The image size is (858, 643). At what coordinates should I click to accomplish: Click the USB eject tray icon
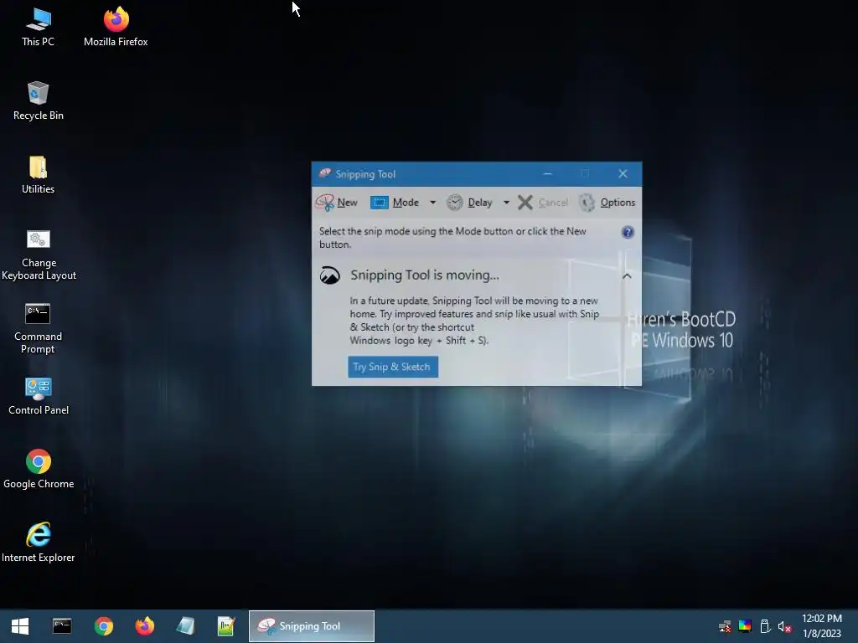pyautogui.click(x=765, y=626)
